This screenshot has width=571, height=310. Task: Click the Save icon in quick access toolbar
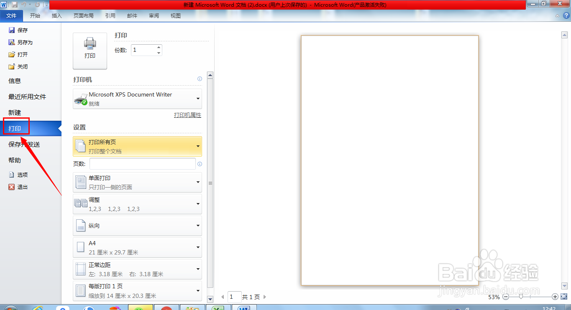[15, 5]
